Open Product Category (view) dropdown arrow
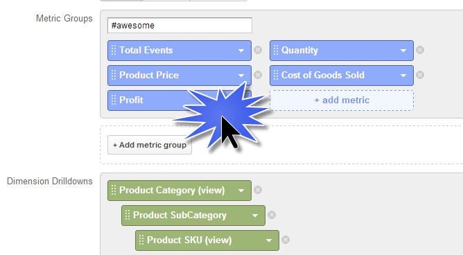The height and width of the screenshot is (255, 463). tap(241, 191)
